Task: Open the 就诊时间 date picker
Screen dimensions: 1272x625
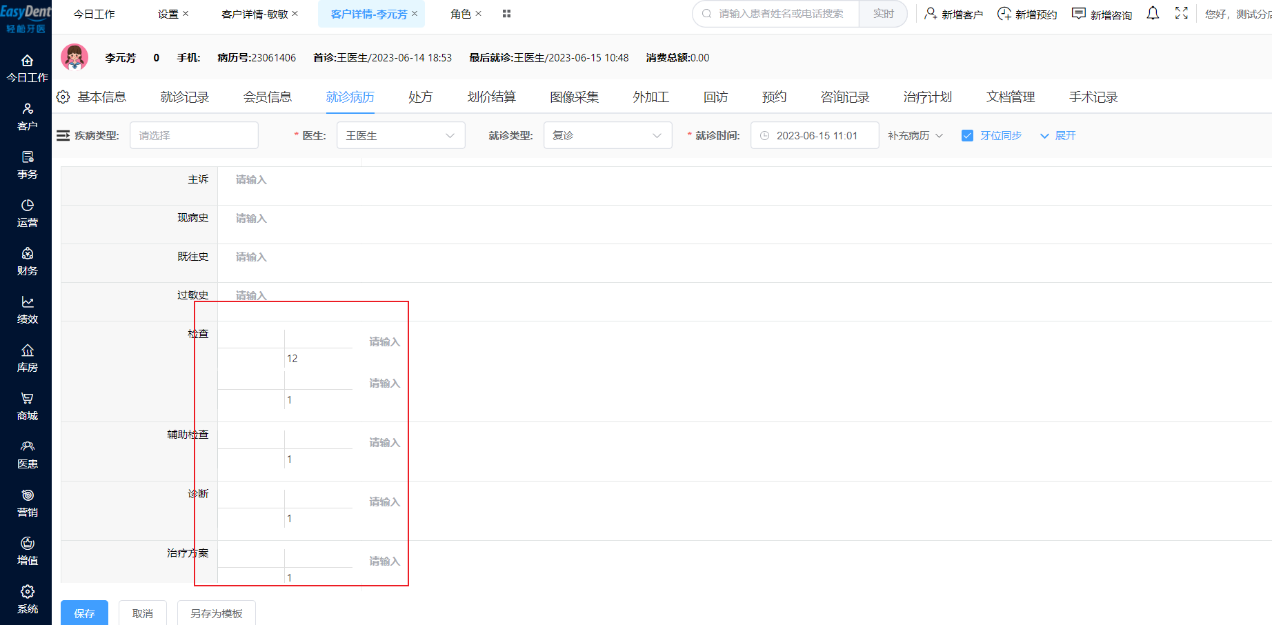Action: click(x=815, y=135)
